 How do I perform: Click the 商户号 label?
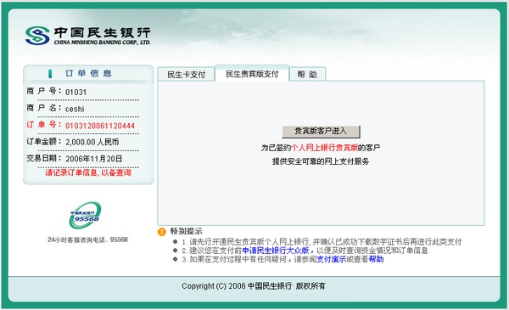43,92
